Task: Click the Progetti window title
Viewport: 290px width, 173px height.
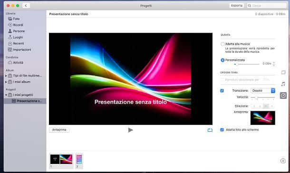Action: click(x=146, y=6)
